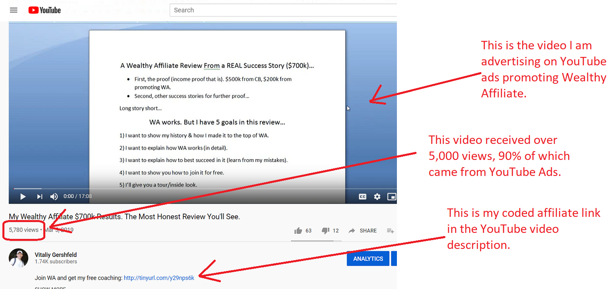Open Vitaliy Gershfeld channel avatar
This screenshot has width=615, height=289.
[x=18, y=258]
